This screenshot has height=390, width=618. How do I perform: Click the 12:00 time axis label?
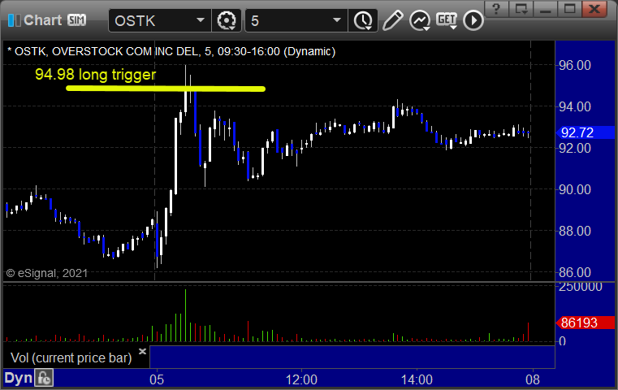click(x=301, y=379)
